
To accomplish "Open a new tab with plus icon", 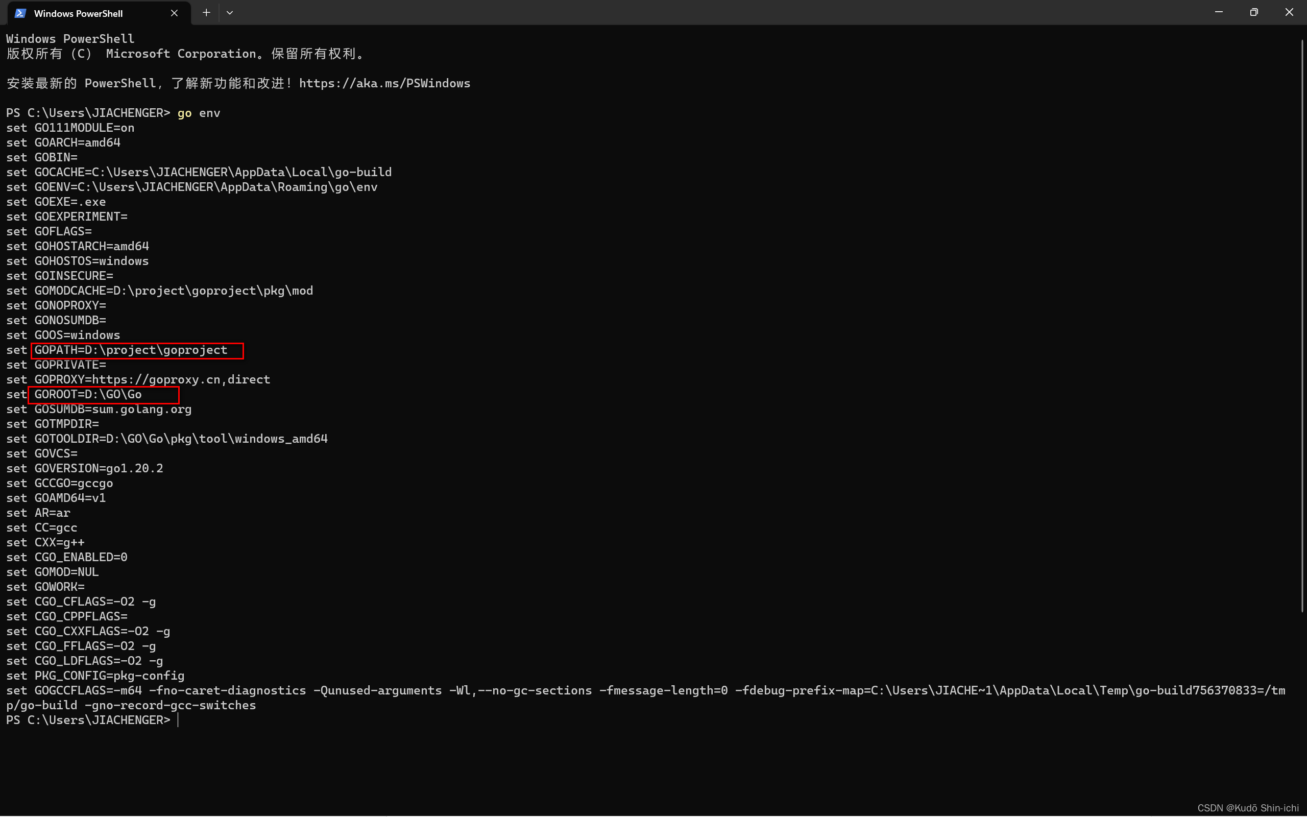I will tap(206, 13).
